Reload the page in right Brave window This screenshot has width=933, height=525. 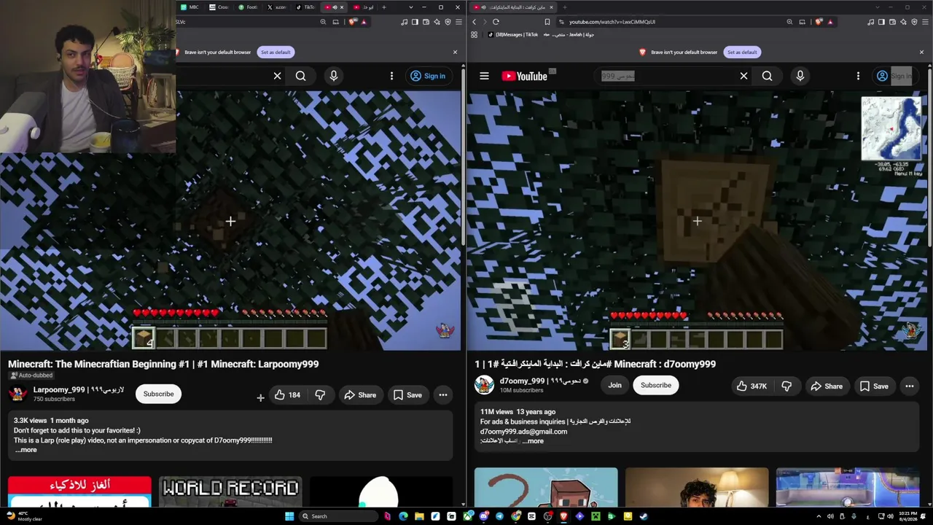click(x=496, y=22)
